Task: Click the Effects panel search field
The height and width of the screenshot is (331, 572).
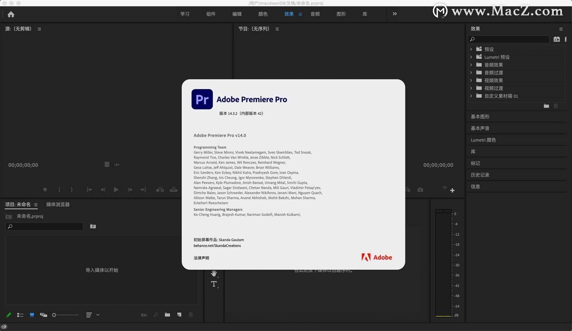Action: [x=509, y=39]
